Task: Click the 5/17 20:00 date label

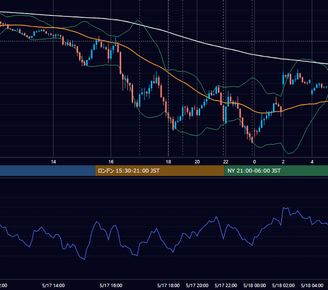Action: (197, 285)
